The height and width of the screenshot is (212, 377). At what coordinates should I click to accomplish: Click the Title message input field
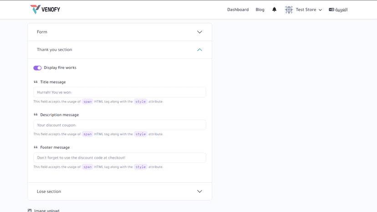point(119,92)
